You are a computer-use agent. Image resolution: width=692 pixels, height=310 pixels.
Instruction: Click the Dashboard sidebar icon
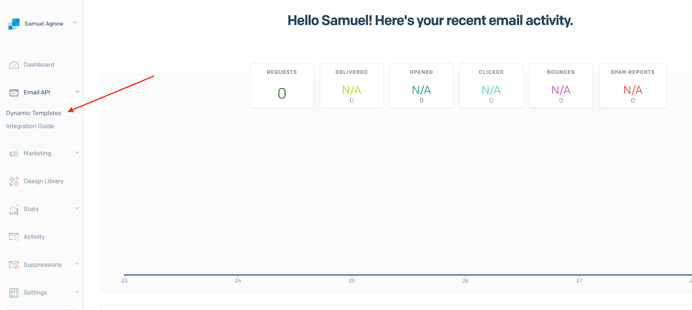pyautogui.click(x=14, y=64)
